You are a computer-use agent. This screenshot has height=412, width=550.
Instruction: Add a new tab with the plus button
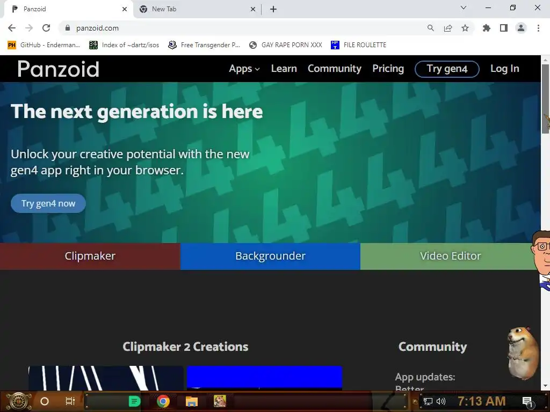(273, 9)
